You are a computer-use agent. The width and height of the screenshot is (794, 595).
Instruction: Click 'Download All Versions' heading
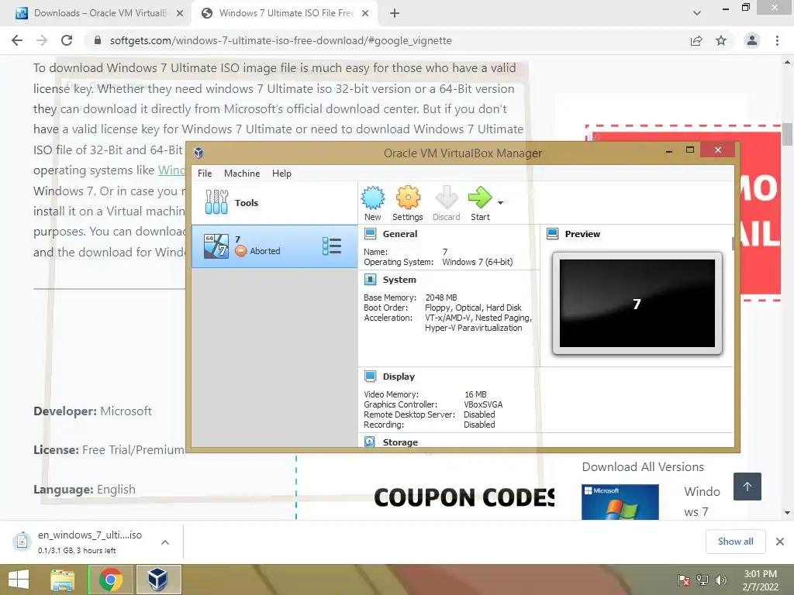[643, 467]
